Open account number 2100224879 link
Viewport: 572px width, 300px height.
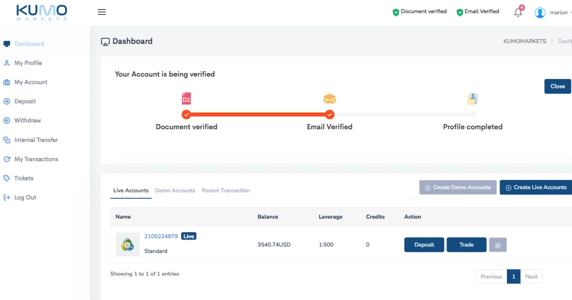161,236
